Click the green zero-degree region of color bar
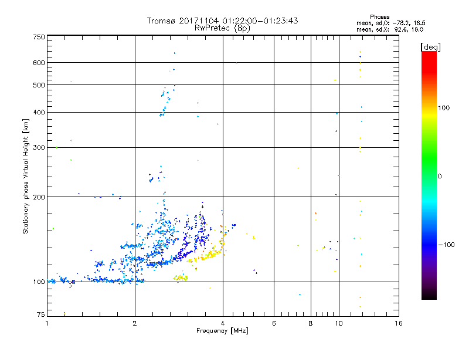Screen dimensions: 469x352 (x=429, y=176)
